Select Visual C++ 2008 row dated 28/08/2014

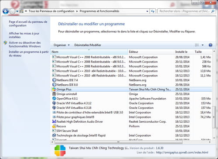132,57
